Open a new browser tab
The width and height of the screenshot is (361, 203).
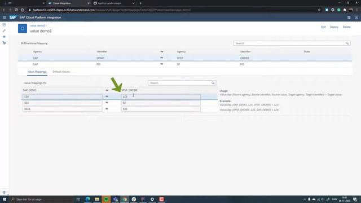(140, 3)
